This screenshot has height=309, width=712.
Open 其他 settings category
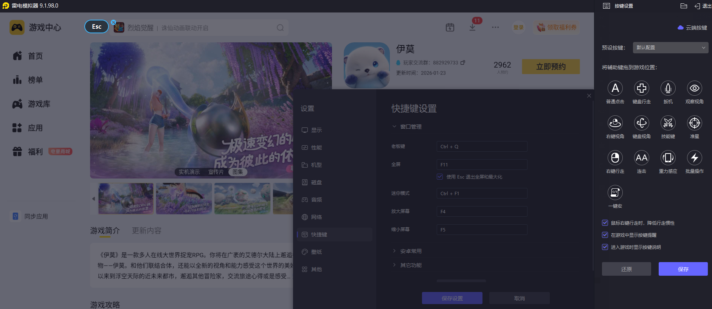click(335, 269)
